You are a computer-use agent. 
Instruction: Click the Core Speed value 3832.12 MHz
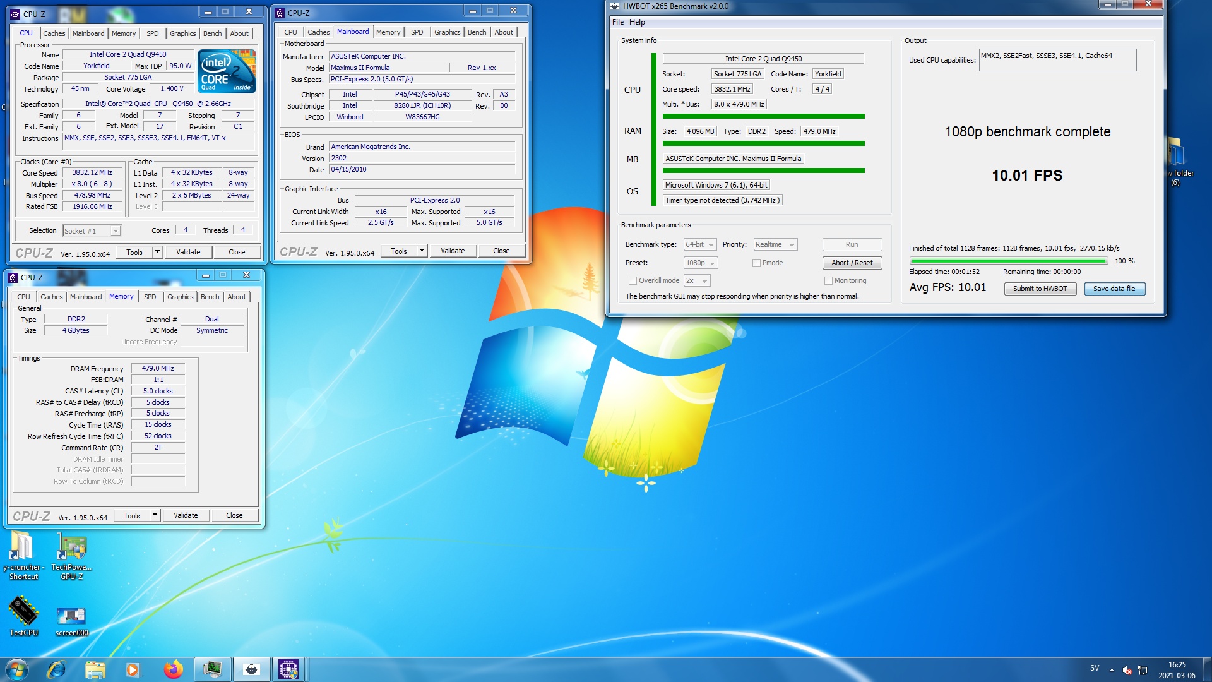pos(92,173)
